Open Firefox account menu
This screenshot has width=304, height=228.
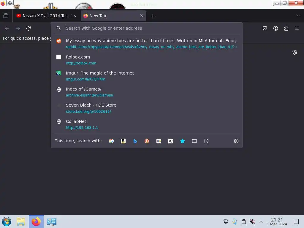coord(275,28)
